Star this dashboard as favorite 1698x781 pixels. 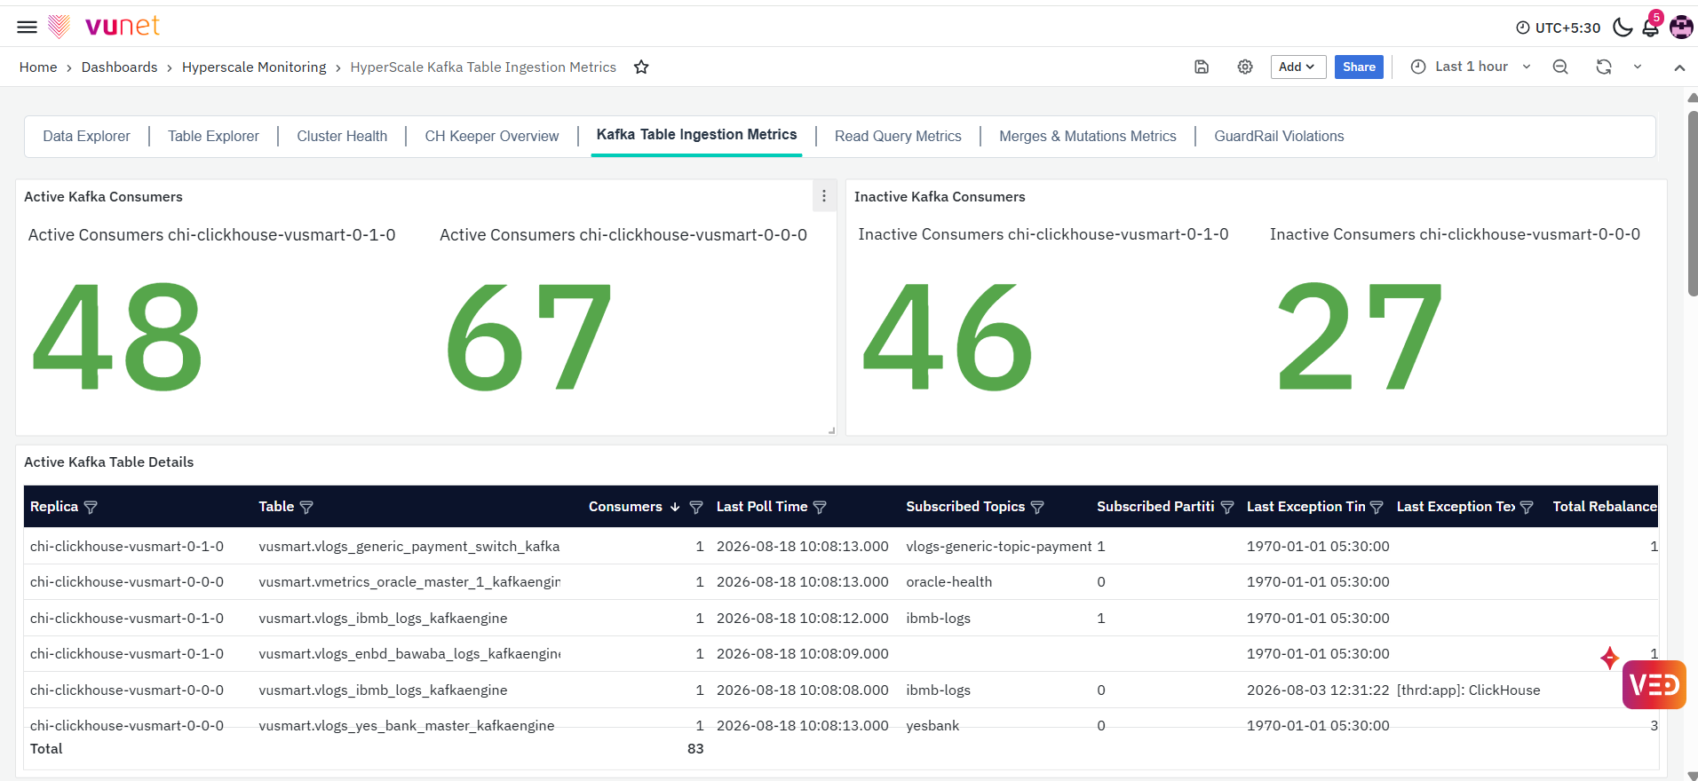[x=641, y=67]
